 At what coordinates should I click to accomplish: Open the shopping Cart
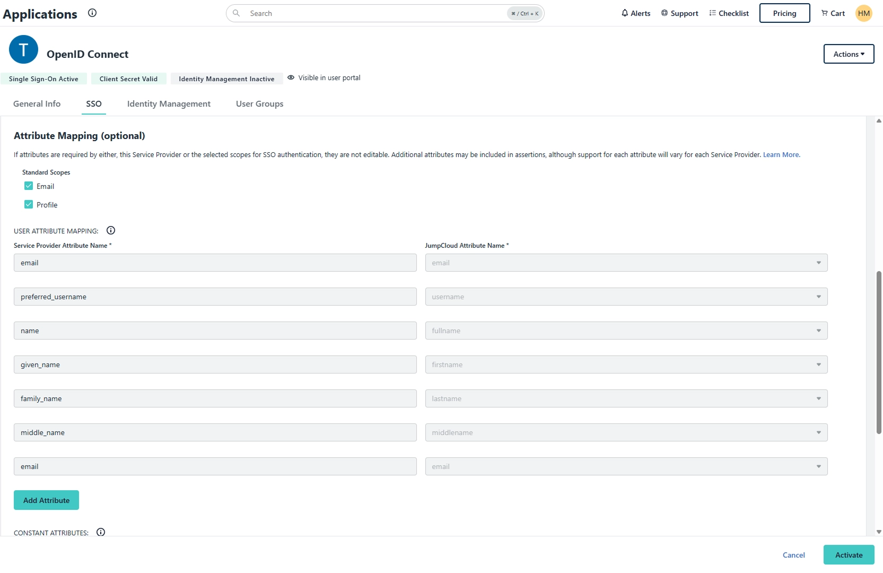click(833, 13)
